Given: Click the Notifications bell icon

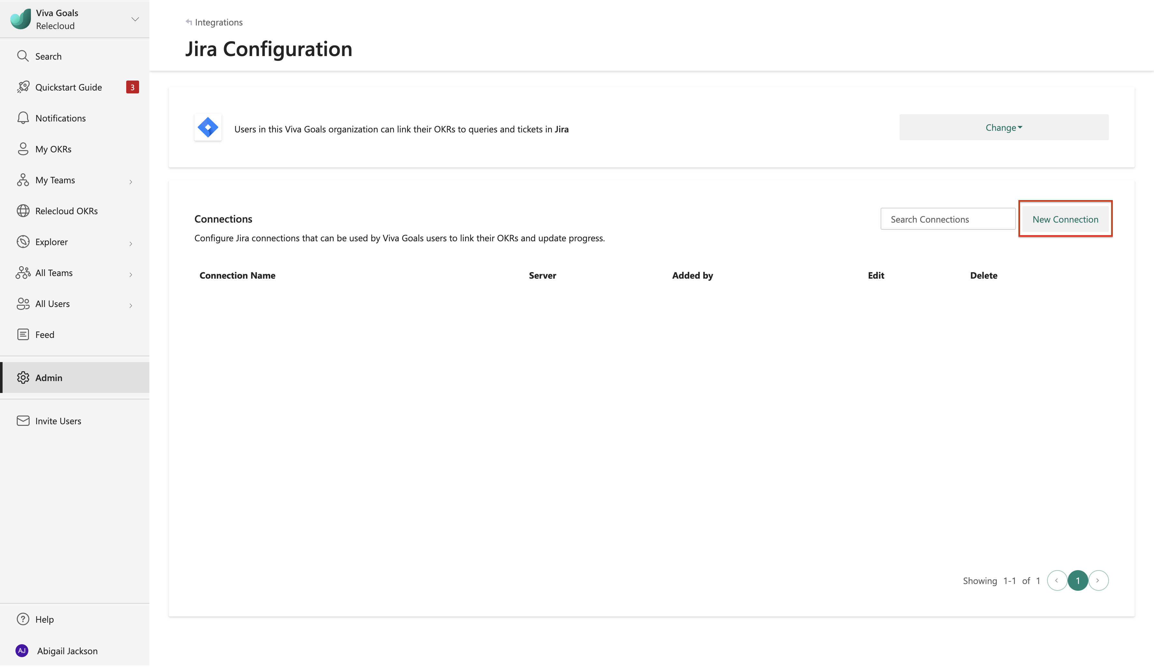Looking at the screenshot, I should pyautogui.click(x=23, y=118).
